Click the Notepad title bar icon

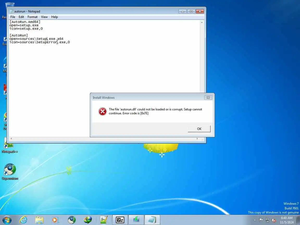pos(11,11)
